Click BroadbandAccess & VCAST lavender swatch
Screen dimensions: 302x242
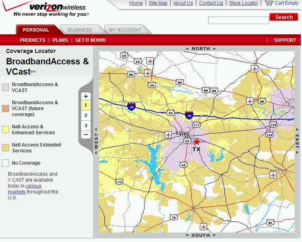6,87
